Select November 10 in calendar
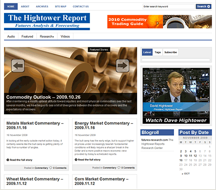 tap(186, 156)
